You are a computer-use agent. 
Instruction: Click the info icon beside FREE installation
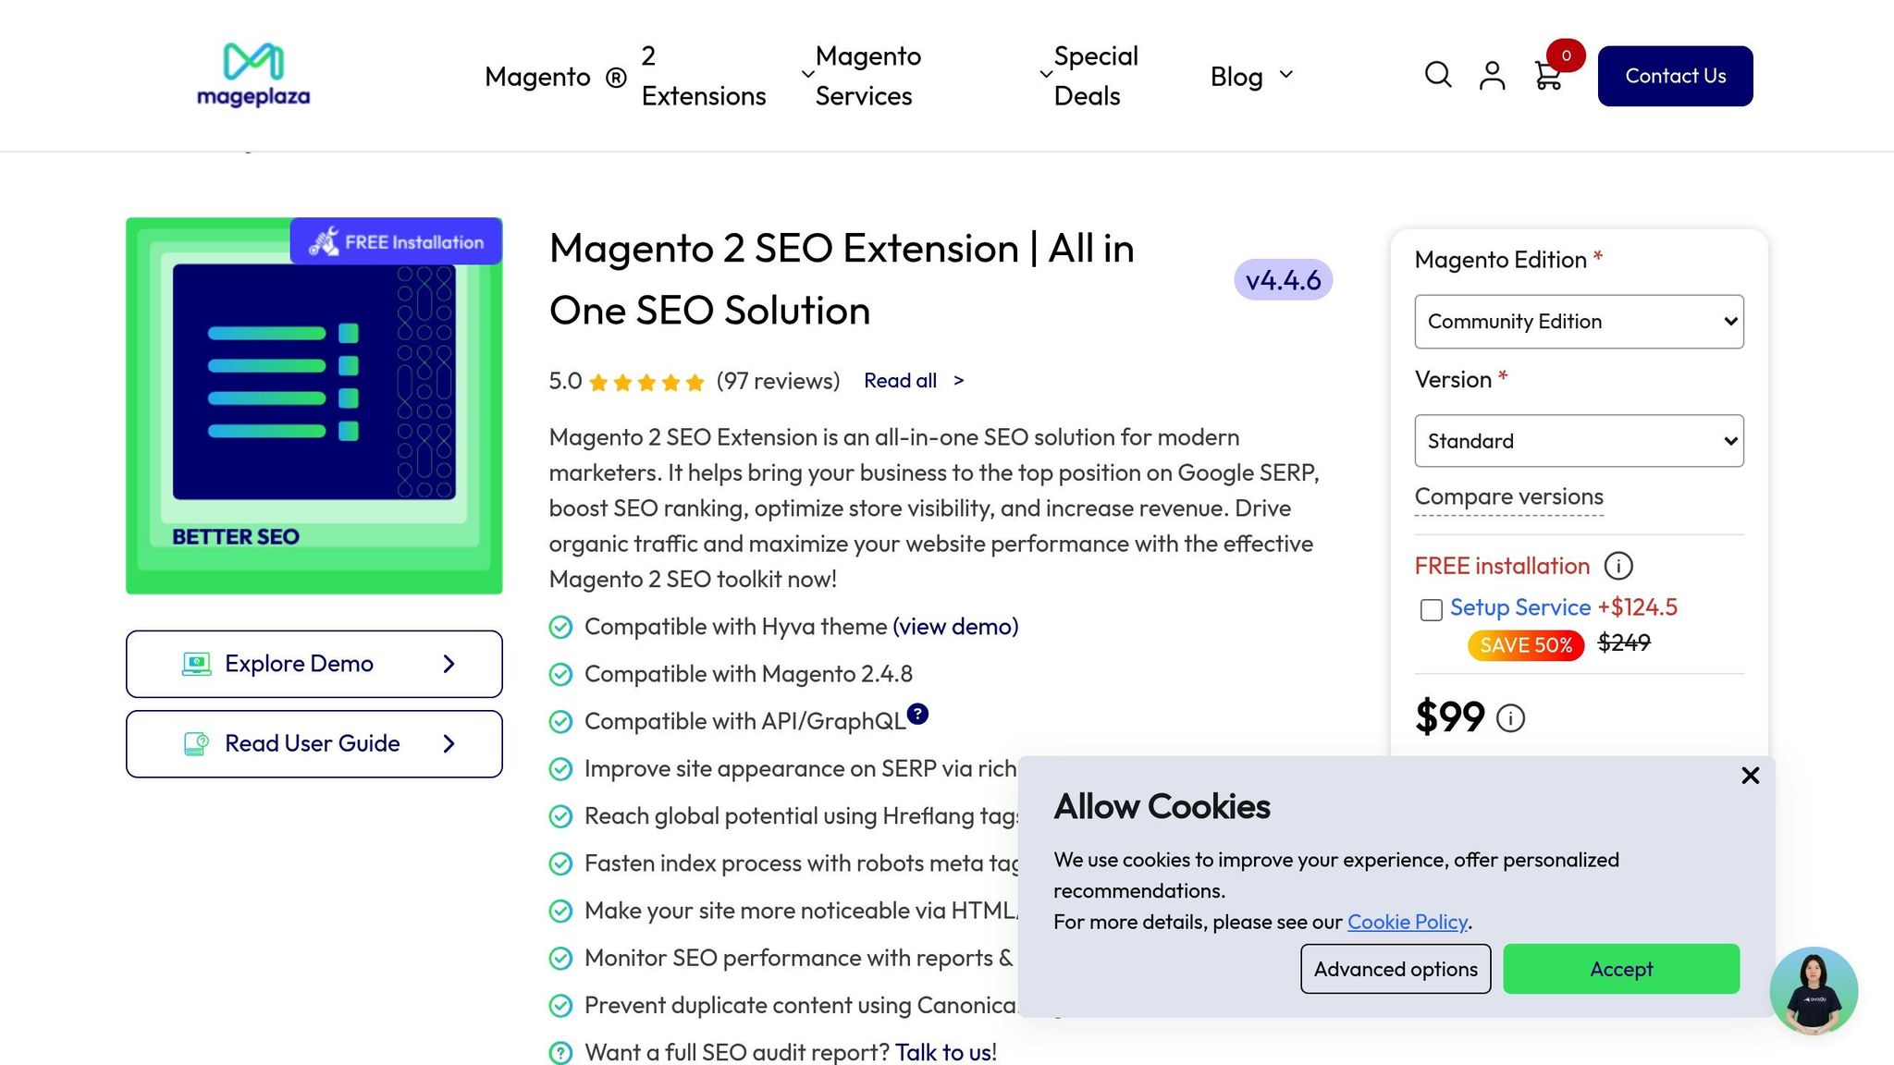[1618, 566]
